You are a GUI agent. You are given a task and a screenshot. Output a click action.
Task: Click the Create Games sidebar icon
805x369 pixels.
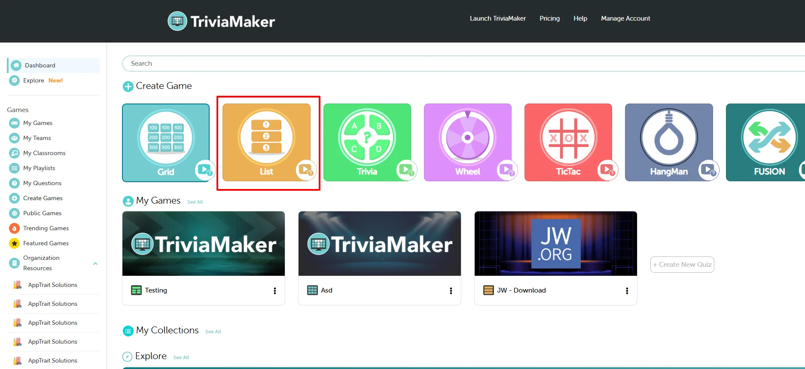click(x=15, y=198)
